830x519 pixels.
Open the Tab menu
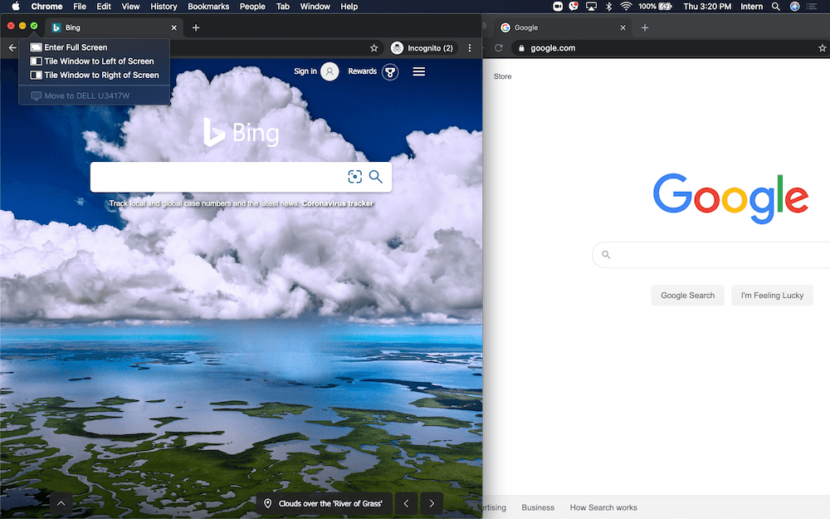[x=283, y=7]
